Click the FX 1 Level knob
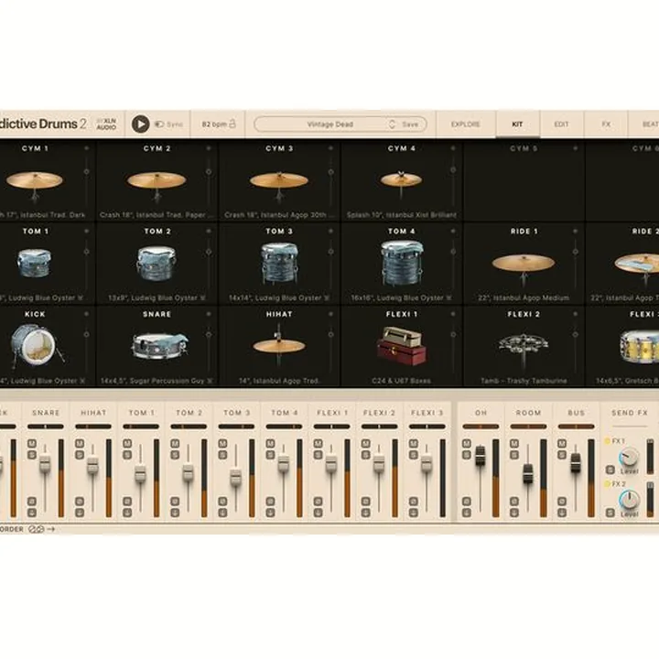 point(629,457)
